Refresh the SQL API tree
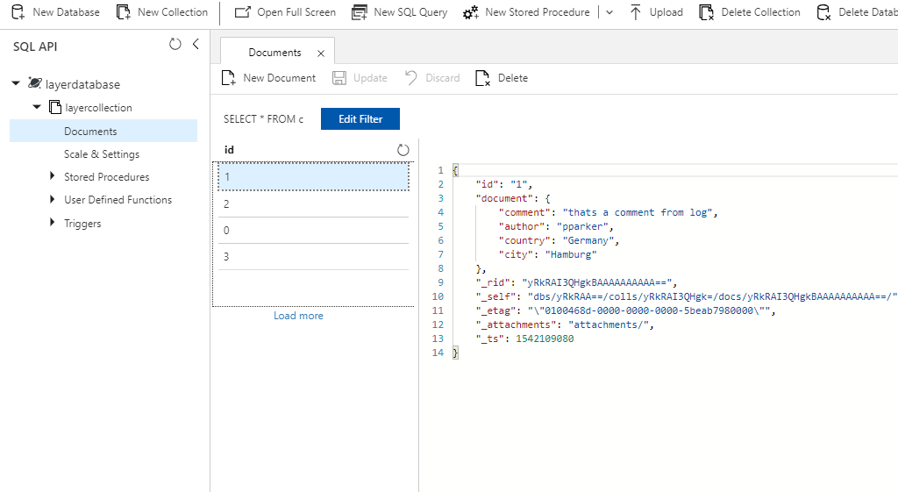The image size is (898, 492). point(175,45)
